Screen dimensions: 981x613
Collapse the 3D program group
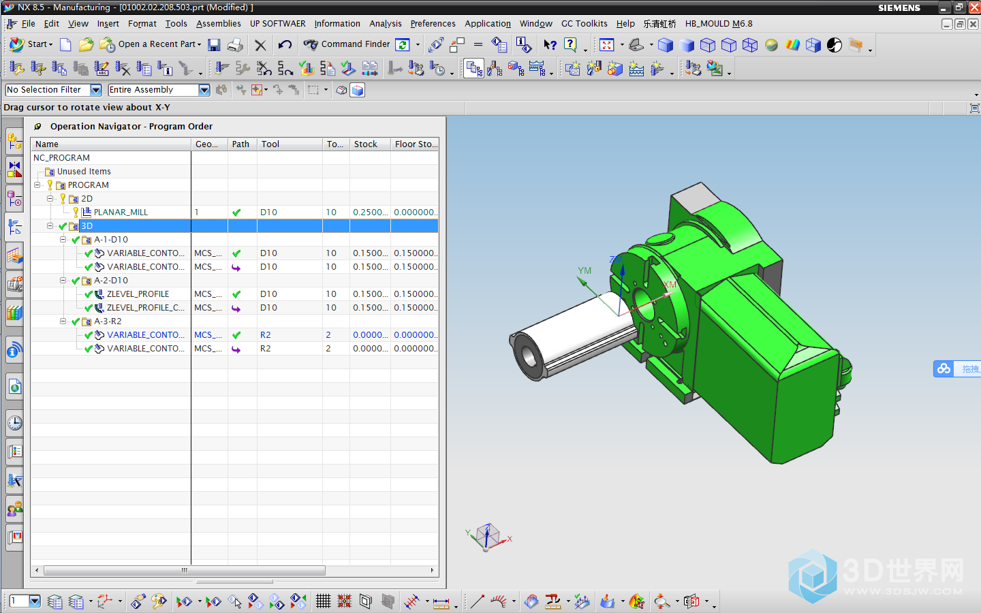click(x=50, y=225)
